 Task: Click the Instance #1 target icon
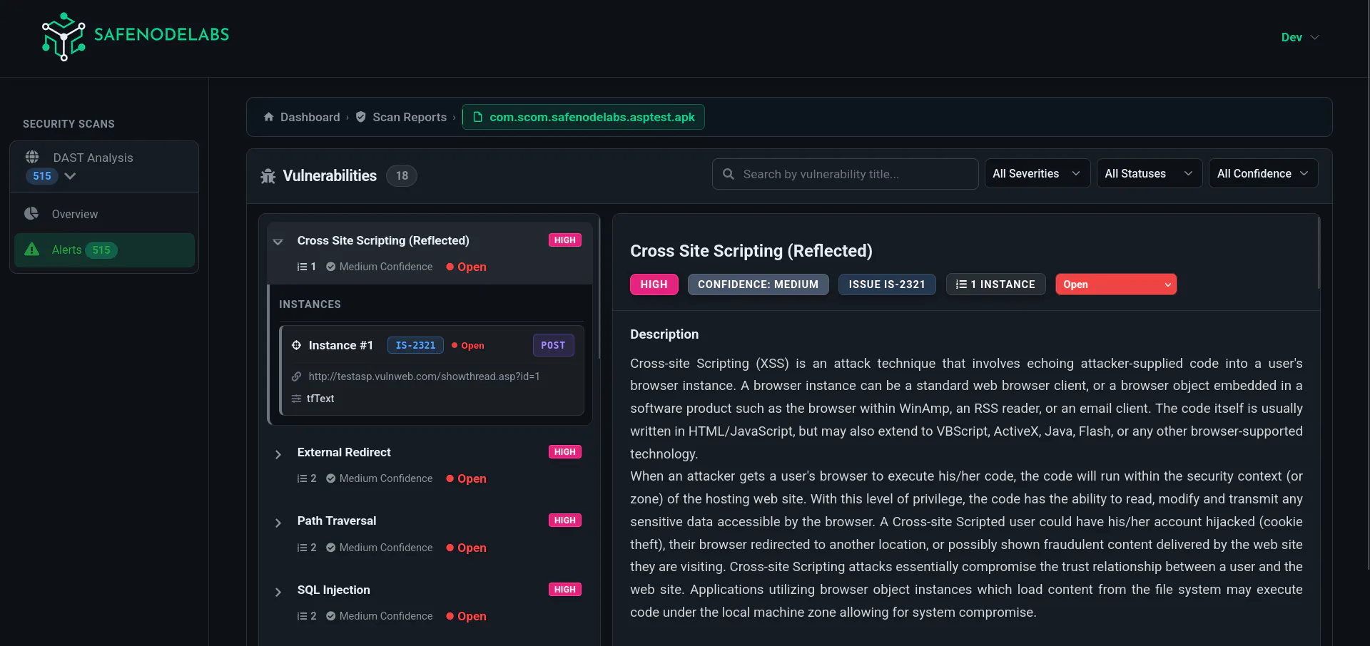click(296, 345)
